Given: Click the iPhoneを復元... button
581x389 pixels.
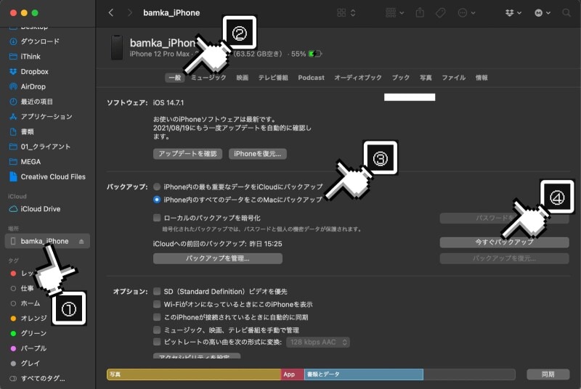Looking at the screenshot, I should [x=258, y=154].
